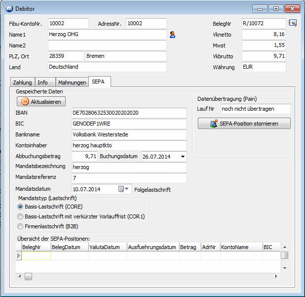Click SEPA-Position stornieren button
305x297 pixels.
[244, 124]
